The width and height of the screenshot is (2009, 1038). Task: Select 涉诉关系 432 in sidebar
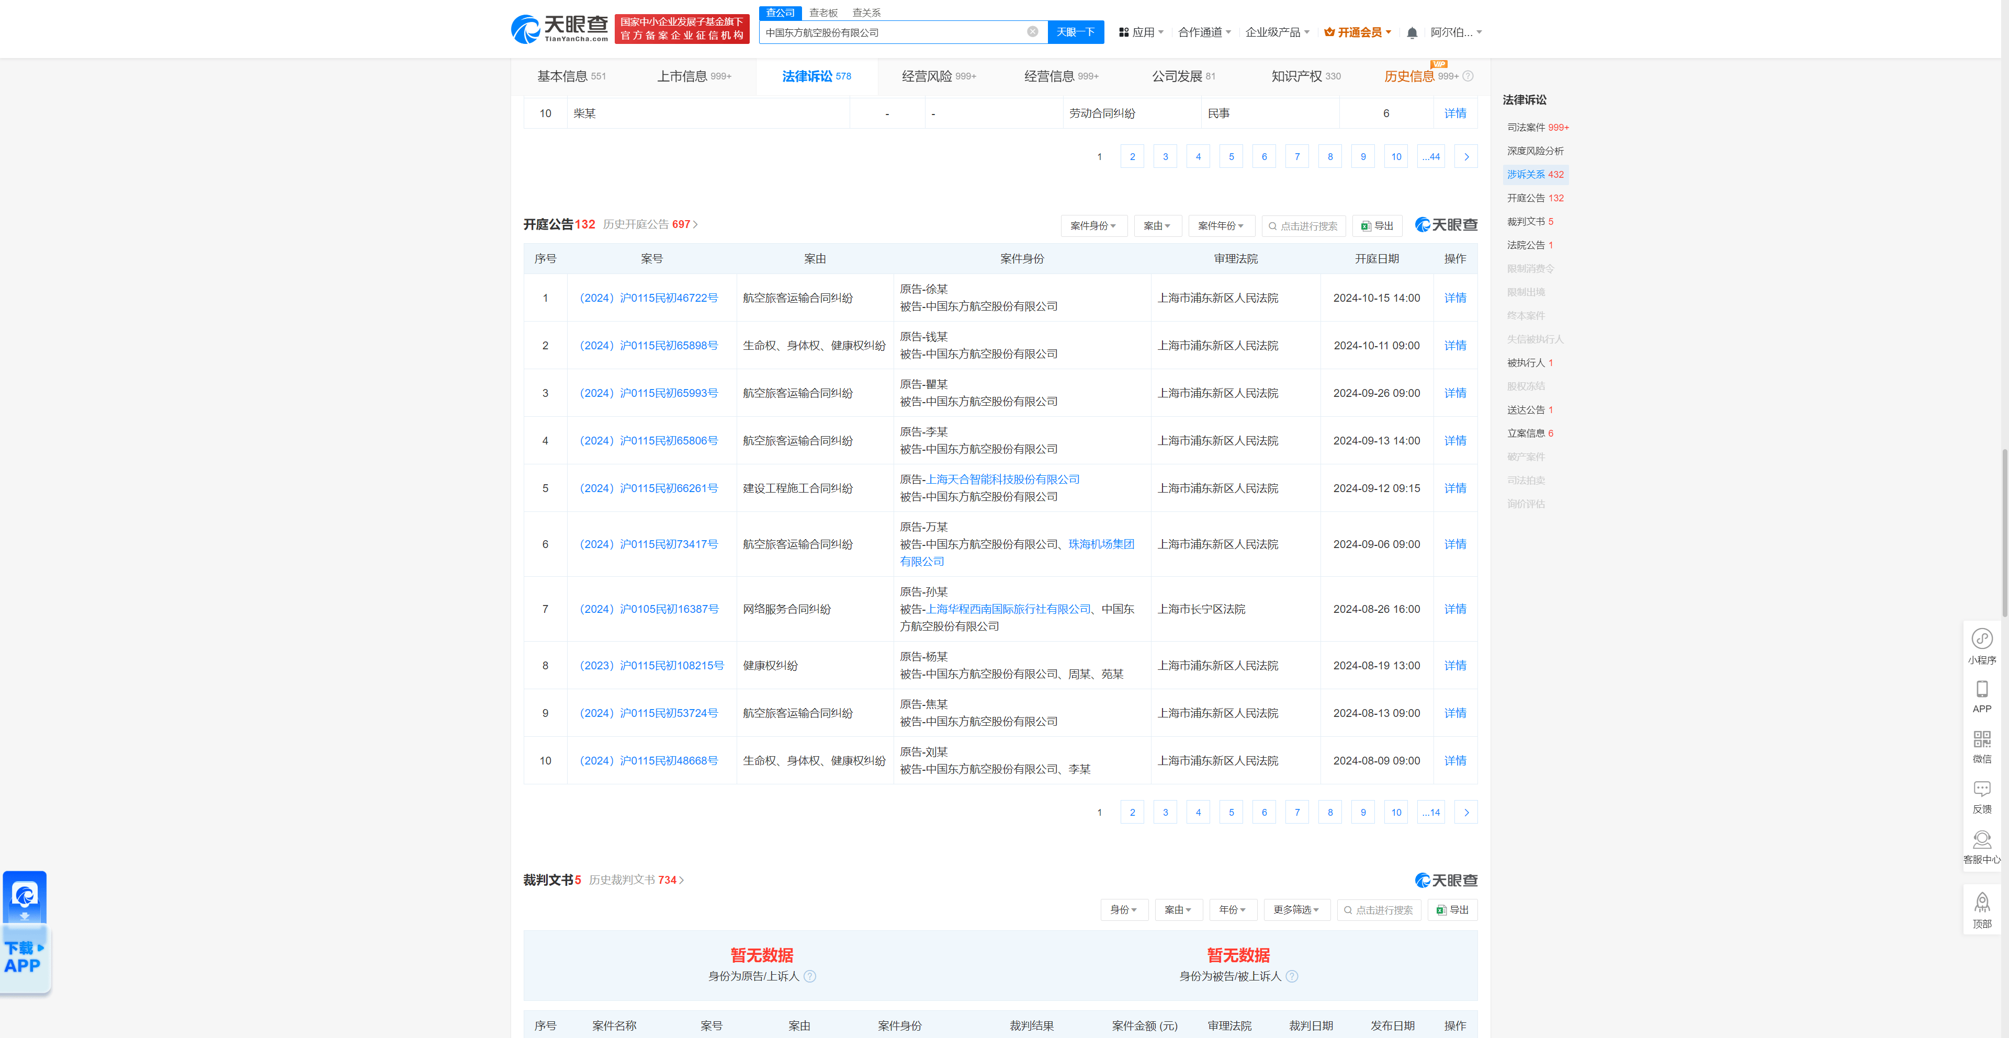point(1535,175)
